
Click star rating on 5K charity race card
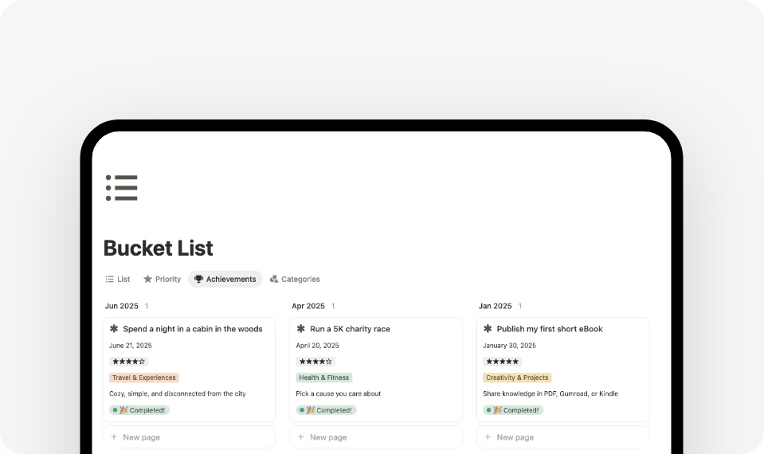click(315, 362)
